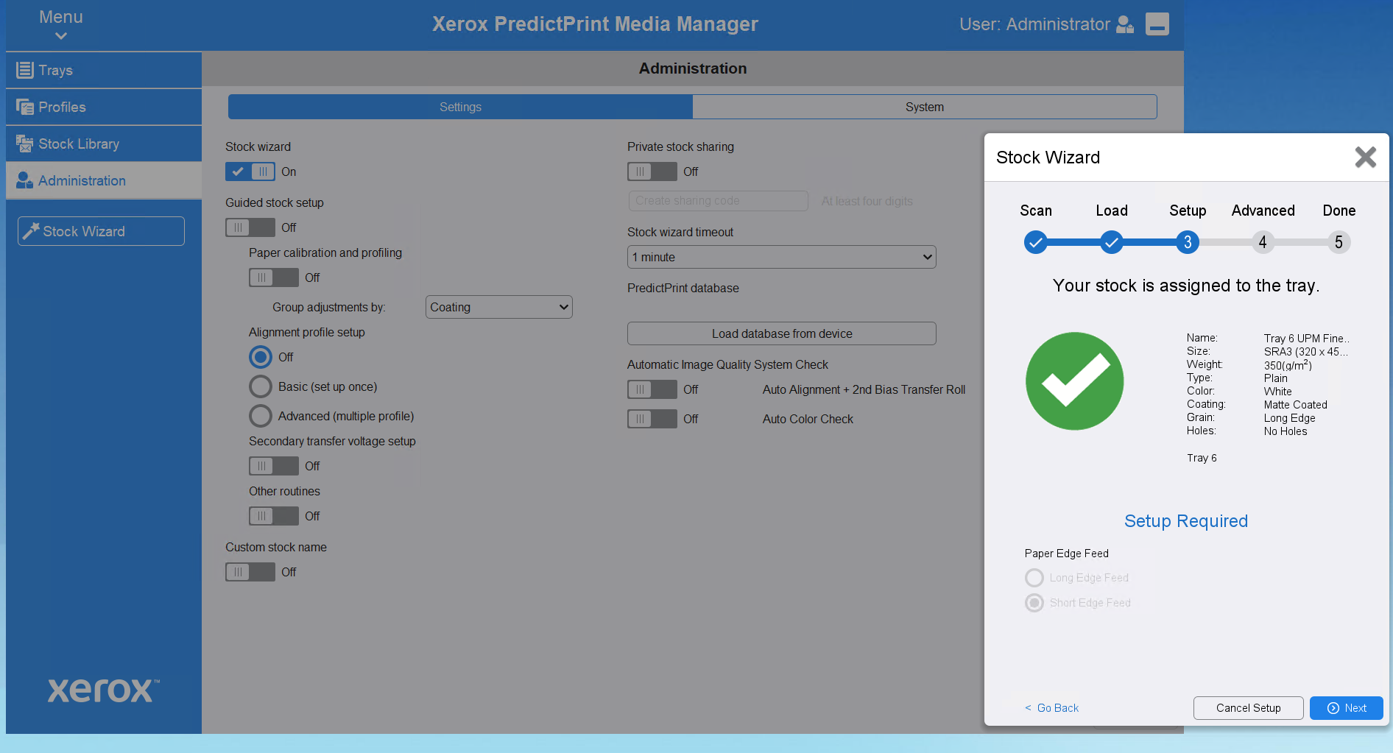Select Advanced (multiple profile) radio option
The width and height of the screenshot is (1393, 753).
[x=261, y=416]
